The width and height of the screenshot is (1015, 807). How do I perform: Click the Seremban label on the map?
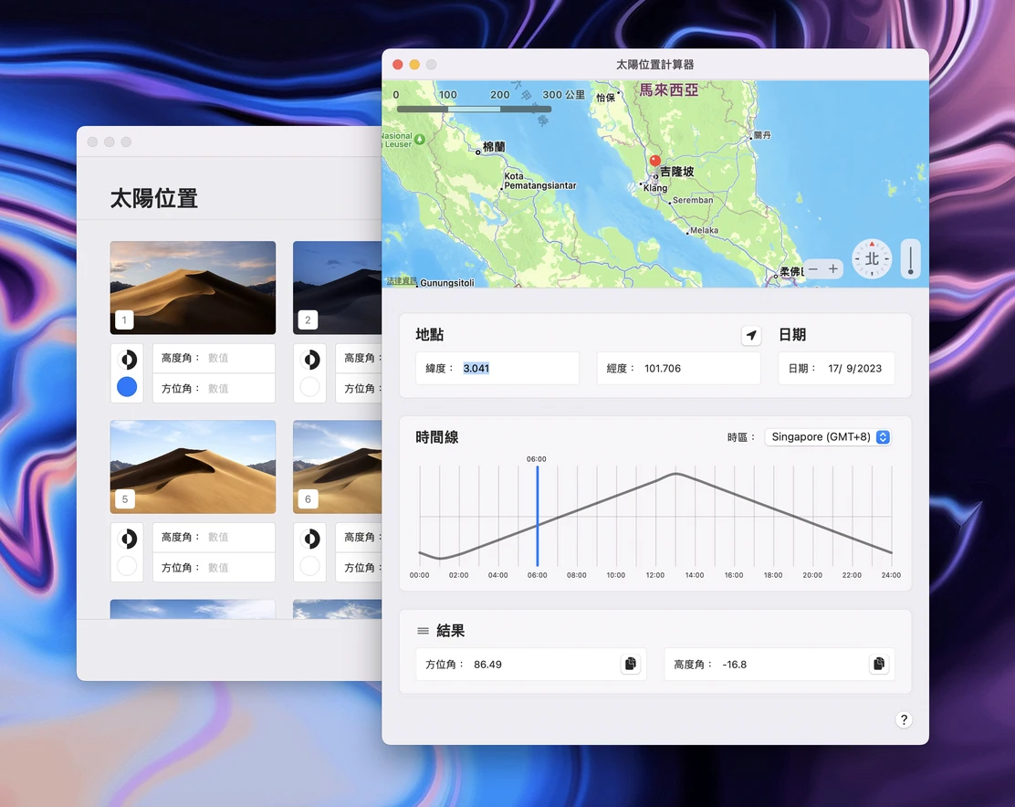pyautogui.click(x=693, y=200)
